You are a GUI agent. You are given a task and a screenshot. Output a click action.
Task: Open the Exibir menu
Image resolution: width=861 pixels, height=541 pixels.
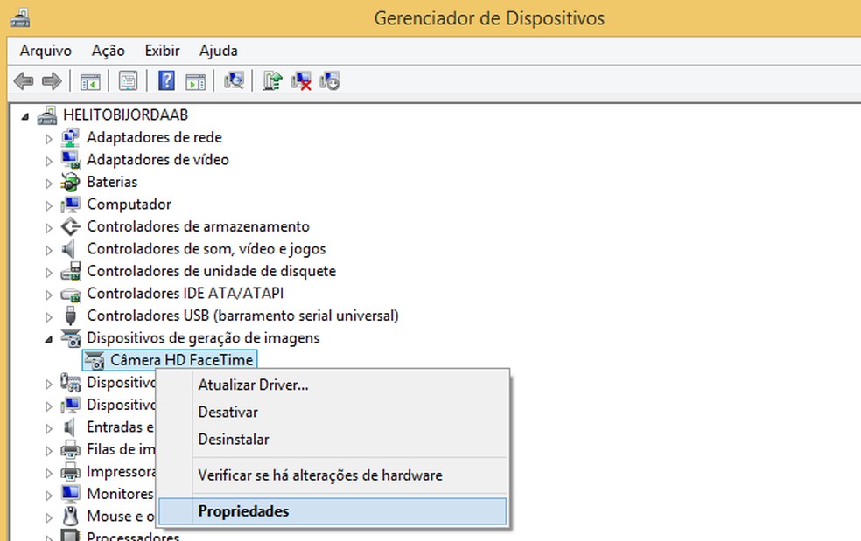162,51
